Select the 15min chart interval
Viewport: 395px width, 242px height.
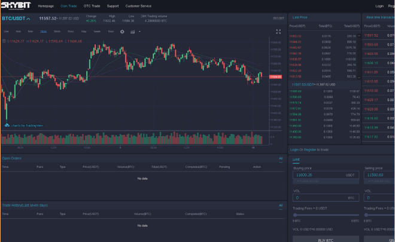click(x=43, y=32)
